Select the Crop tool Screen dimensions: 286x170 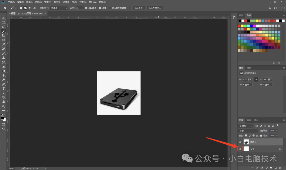(3, 36)
